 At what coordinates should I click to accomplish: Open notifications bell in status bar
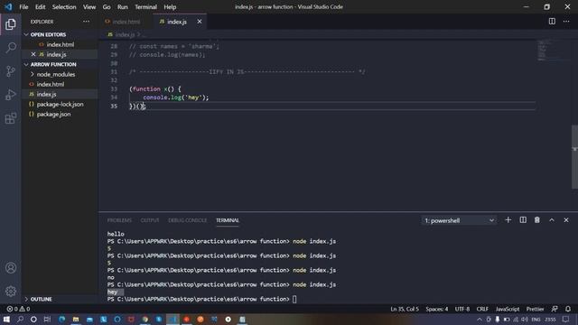pyautogui.click(x=568, y=309)
